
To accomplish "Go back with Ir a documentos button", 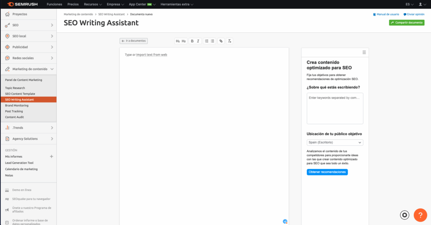I will (133, 41).
